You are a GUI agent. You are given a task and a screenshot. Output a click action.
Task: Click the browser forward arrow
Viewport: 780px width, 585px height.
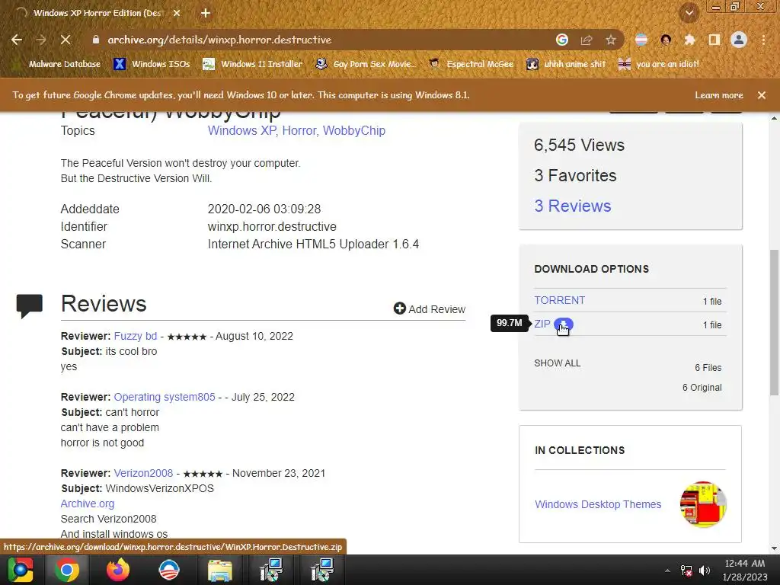(41, 40)
